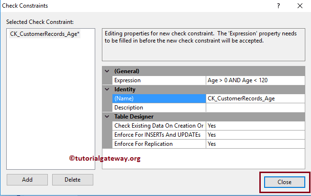311x196 pixels.
Task: Select the Description property label
Action: 159,108
